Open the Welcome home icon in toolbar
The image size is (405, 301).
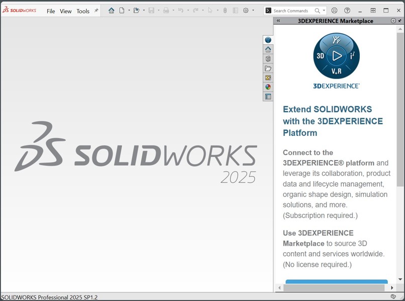(112, 11)
